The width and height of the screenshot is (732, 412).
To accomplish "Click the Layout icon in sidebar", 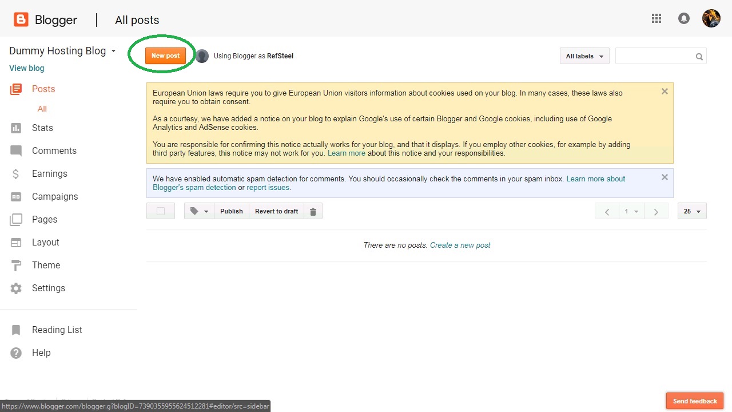I will pyautogui.click(x=16, y=243).
